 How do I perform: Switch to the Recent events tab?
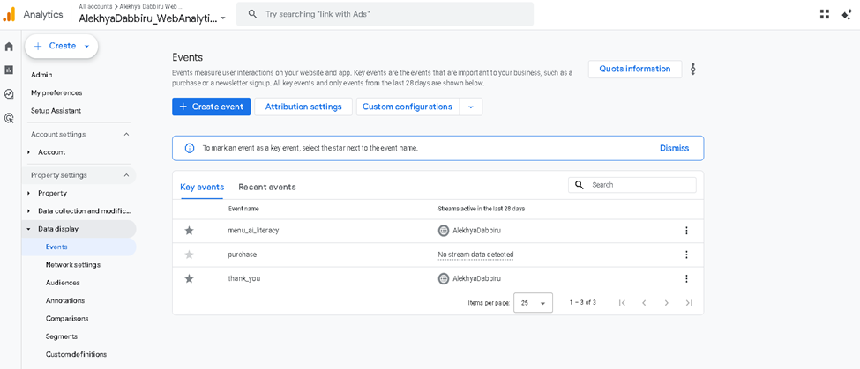click(x=266, y=187)
